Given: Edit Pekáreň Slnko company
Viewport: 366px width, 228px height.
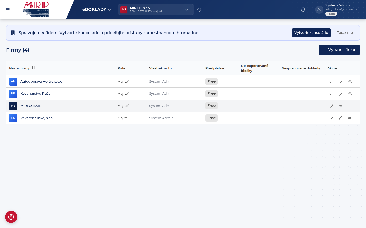Looking at the screenshot, I should click(x=341, y=118).
